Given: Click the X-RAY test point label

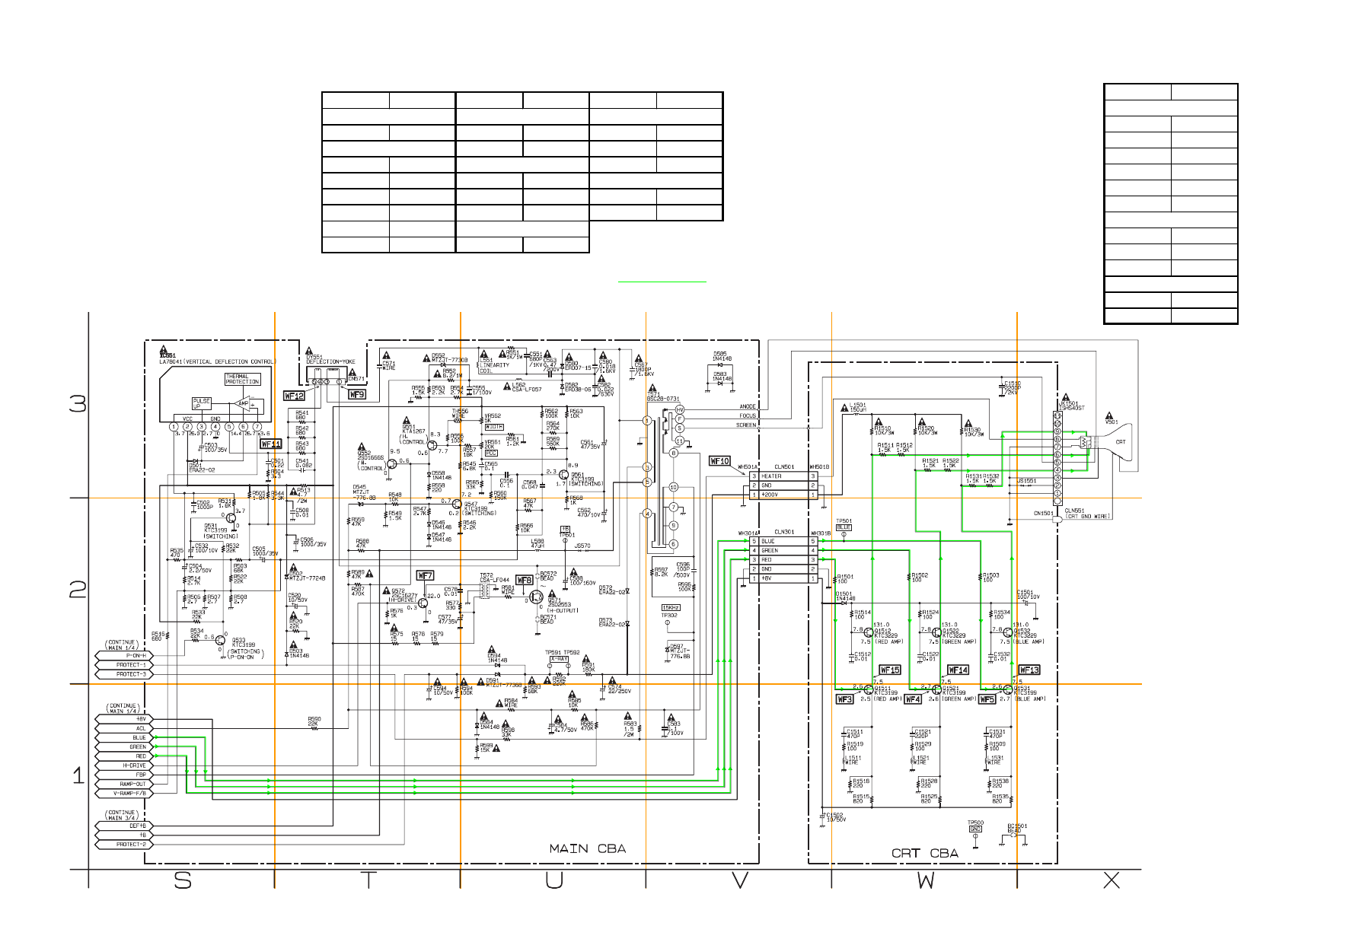Looking at the screenshot, I should pyautogui.click(x=559, y=659).
